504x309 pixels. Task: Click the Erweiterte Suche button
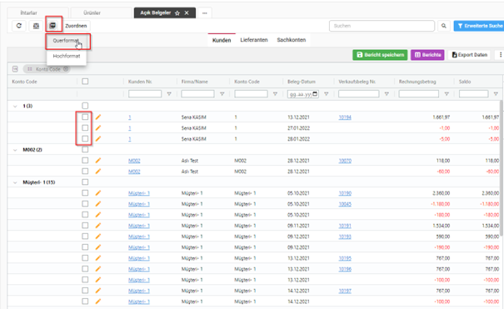point(480,26)
